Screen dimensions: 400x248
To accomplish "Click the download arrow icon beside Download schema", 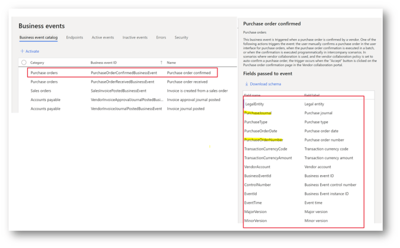I will [247, 84].
